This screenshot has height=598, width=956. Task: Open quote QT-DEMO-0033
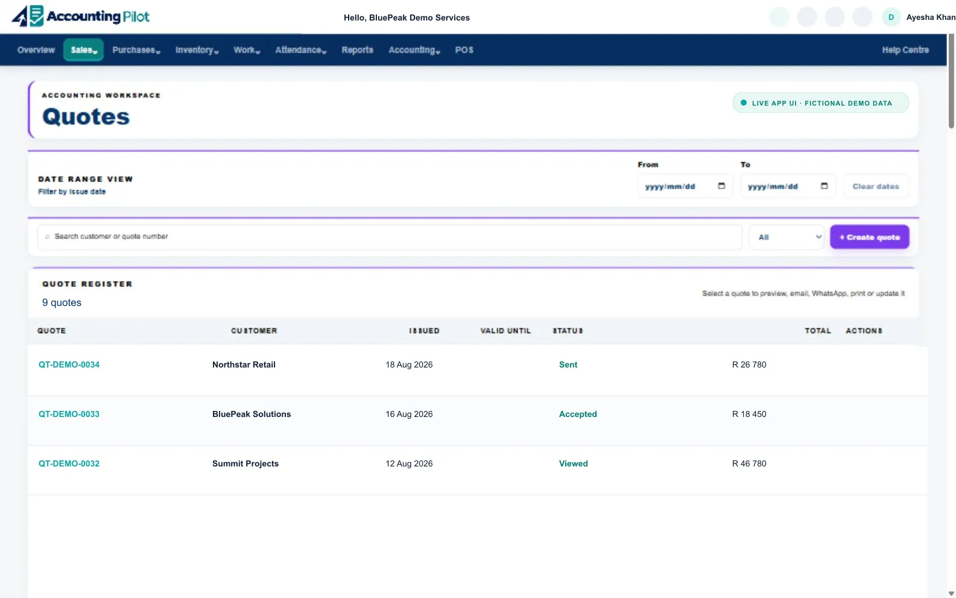tap(69, 414)
